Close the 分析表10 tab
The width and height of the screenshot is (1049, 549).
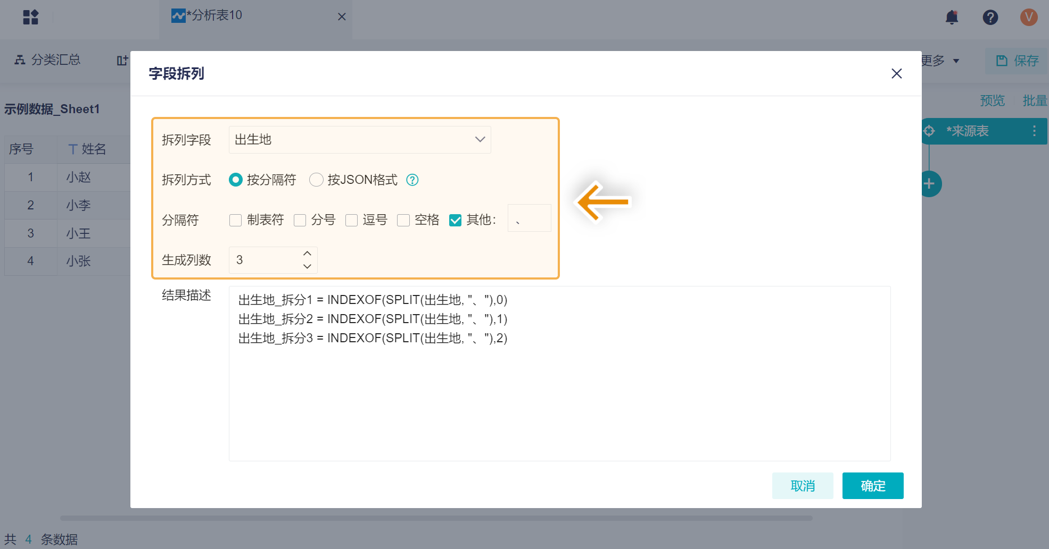(342, 17)
